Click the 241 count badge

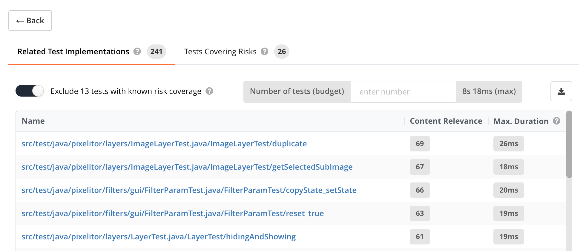pos(156,52)
